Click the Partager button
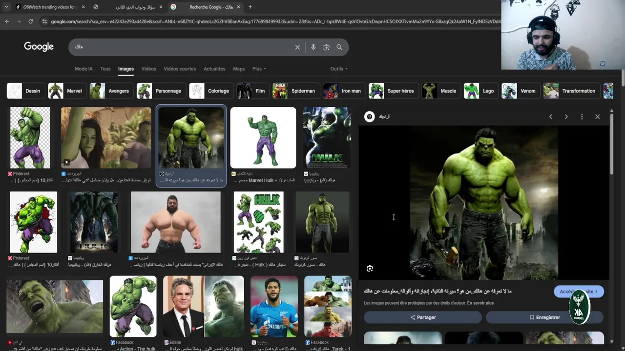Screen dimensions: 625x351 (423, 317)
